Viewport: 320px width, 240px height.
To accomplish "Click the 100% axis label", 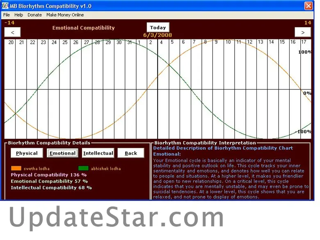I will point(305,52).
